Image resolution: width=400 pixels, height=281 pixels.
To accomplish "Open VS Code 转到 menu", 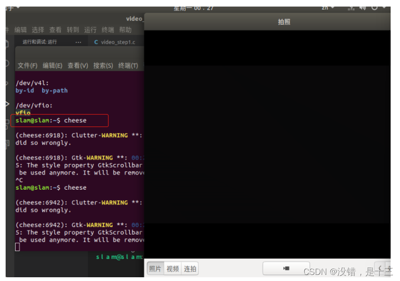I will tap(73, 30).
